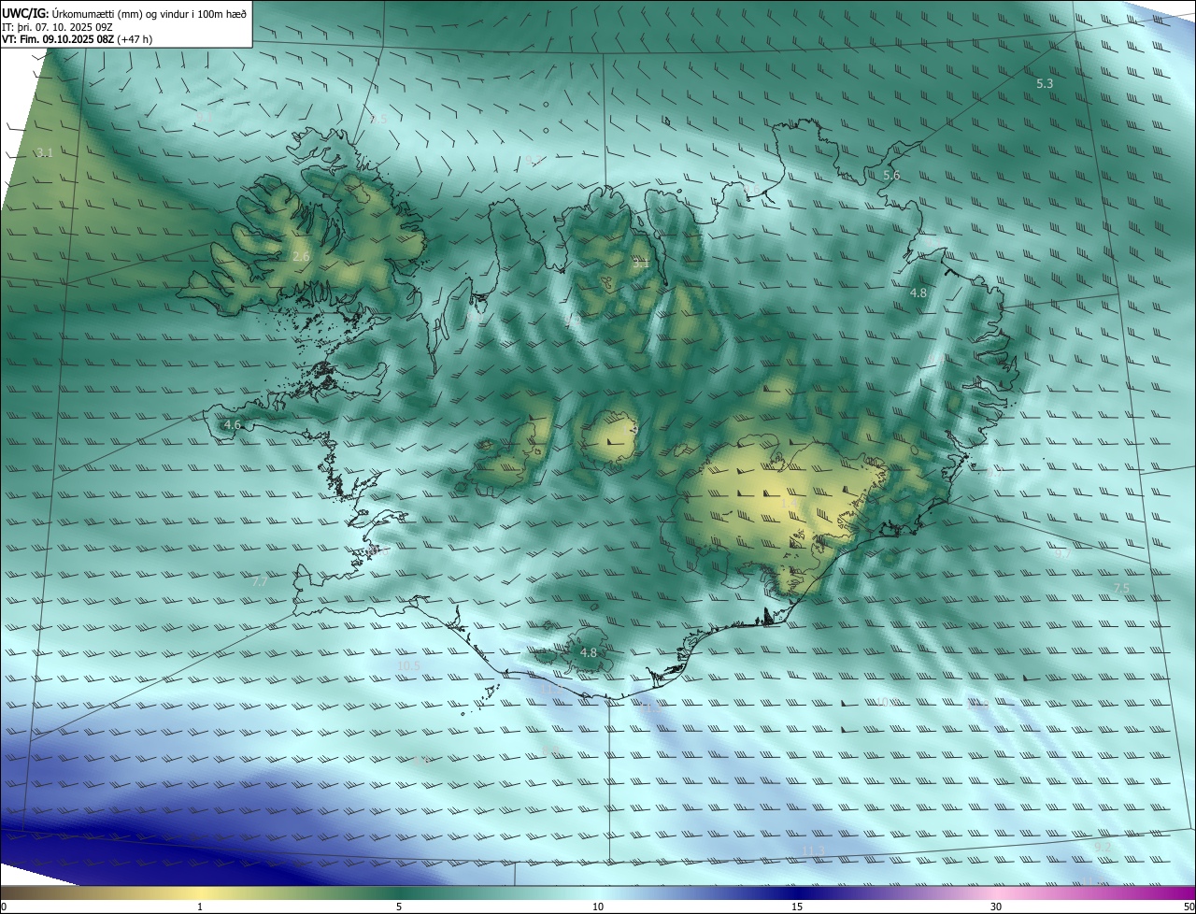Click the 9.2 value near the bottom edge
The width and height of the screenshot is (1196, 914).
point(1103,847)
